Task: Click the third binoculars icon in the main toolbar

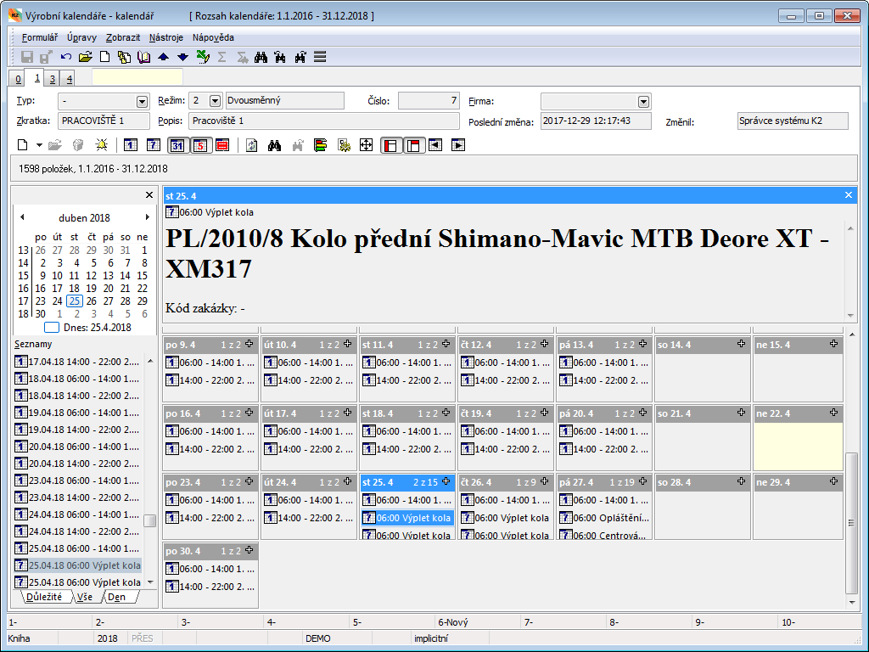Action: click(x=300, y=57)
